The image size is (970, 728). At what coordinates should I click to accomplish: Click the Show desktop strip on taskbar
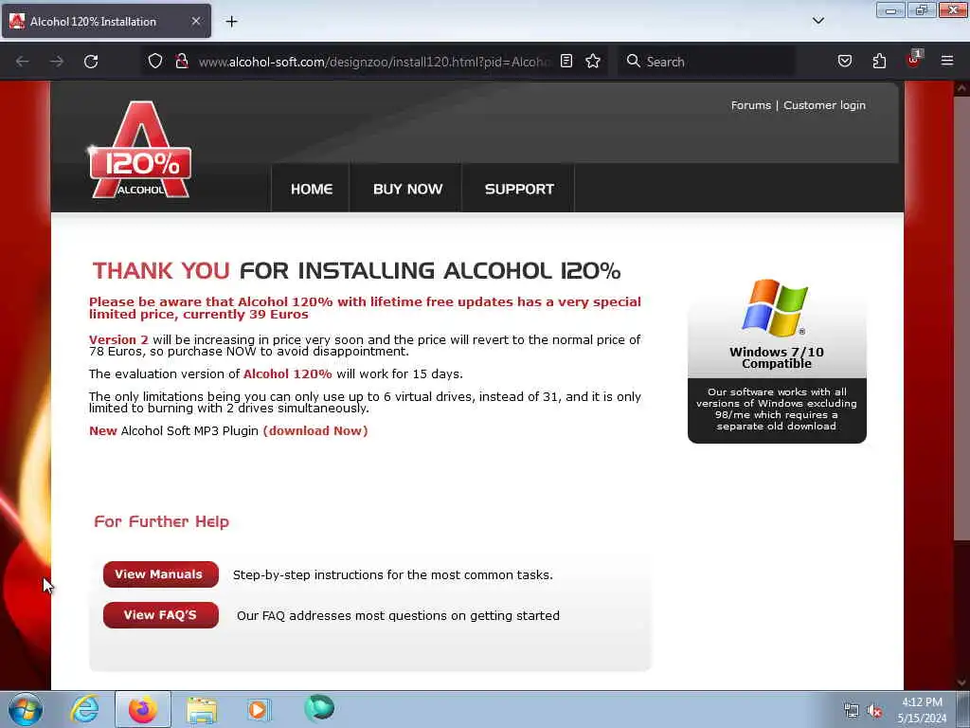point(963,709)
